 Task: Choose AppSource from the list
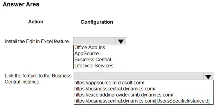click(x=100, y=54)
